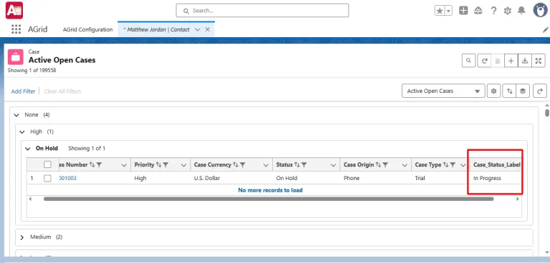Screen dimensions: 550x263
Task: Click the global create plus icon
Action: pyautogui.click(x=463, y=11)
